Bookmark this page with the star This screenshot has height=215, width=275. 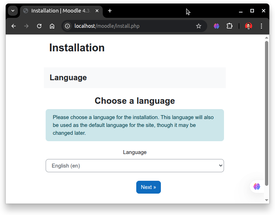pyautogui.click(x=199, y=26)
